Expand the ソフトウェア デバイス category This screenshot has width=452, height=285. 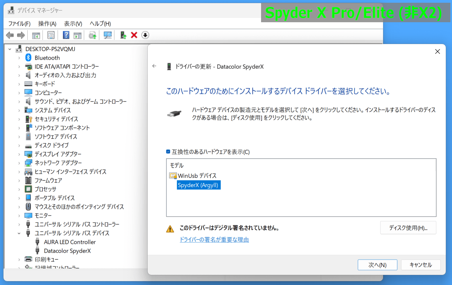tap(19, 136)
